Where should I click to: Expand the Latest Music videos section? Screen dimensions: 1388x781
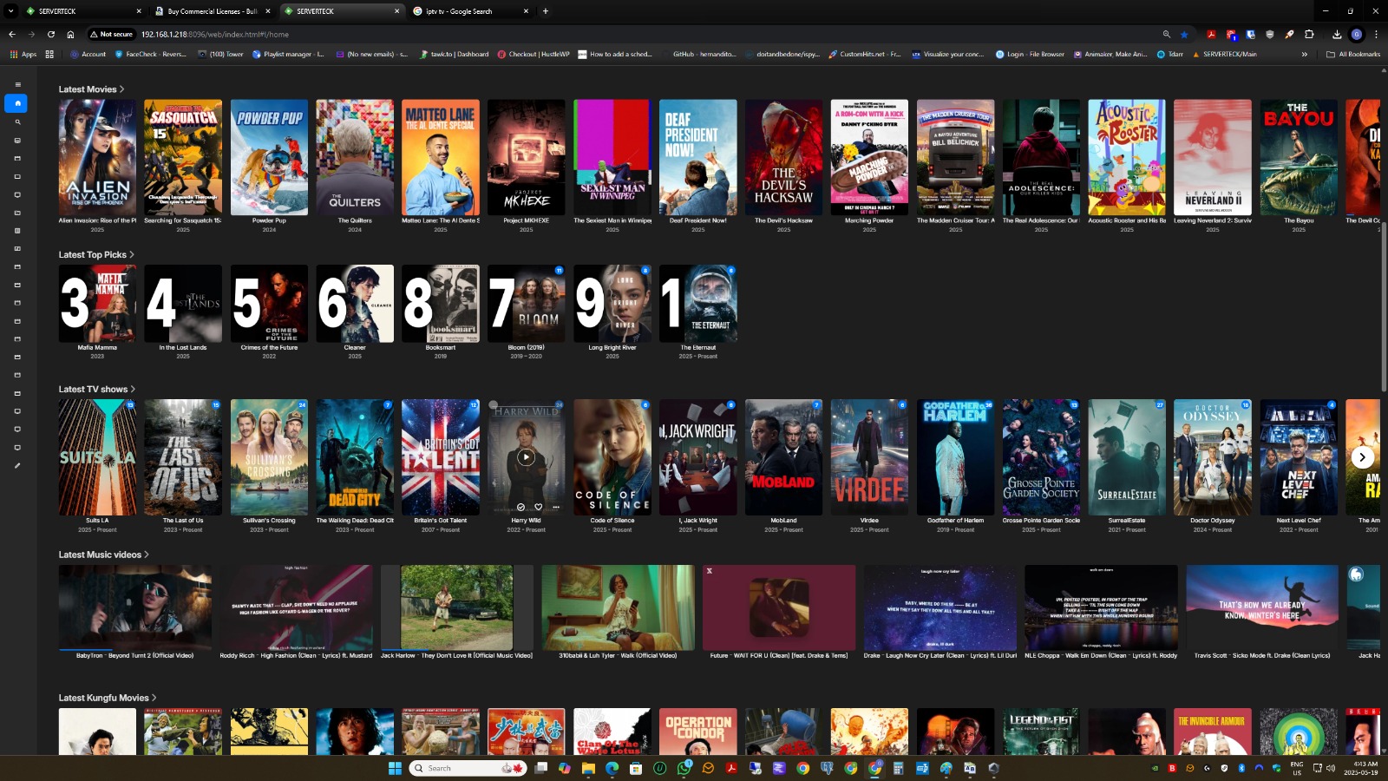tap(103, 555)
